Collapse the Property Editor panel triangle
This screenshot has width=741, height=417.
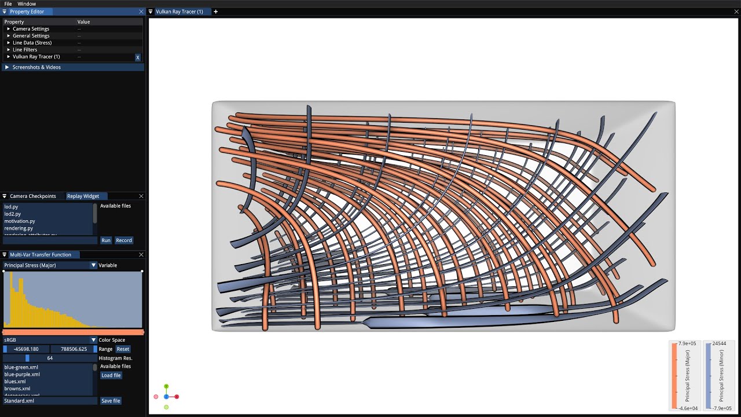(x=5, y=12)
